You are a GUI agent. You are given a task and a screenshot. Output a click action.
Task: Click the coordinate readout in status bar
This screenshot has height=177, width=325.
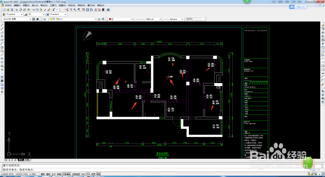20,174
